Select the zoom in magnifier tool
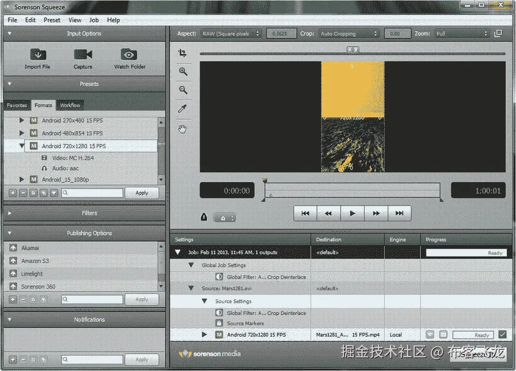Viewport: 516px width, 371px height. 183,72
